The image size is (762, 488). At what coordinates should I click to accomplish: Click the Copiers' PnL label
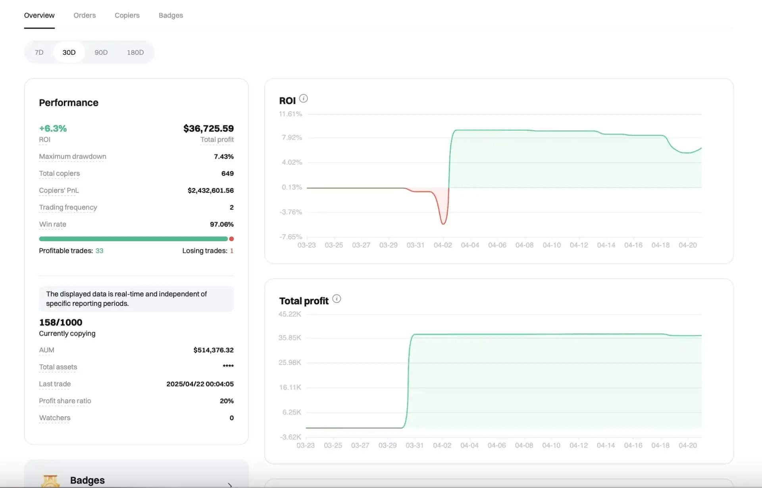(x=59, y=190)
